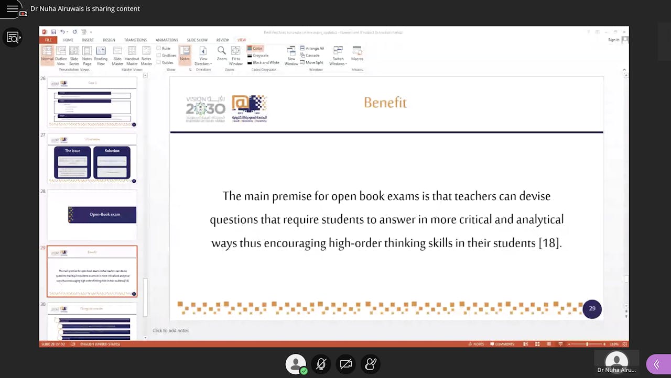Click the Zoom magnifier in ribbon
Image resolution: width=671 pixels, height=378 pixels.
tap(222, 53)
